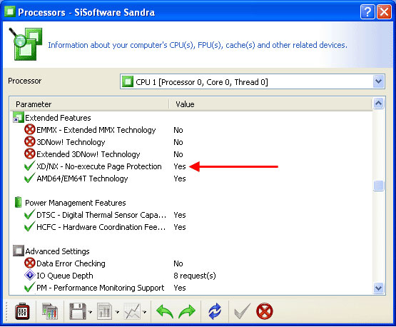Click the Extended Features folder icon
The width and height of the screenshot is (396, 327).
19,118
